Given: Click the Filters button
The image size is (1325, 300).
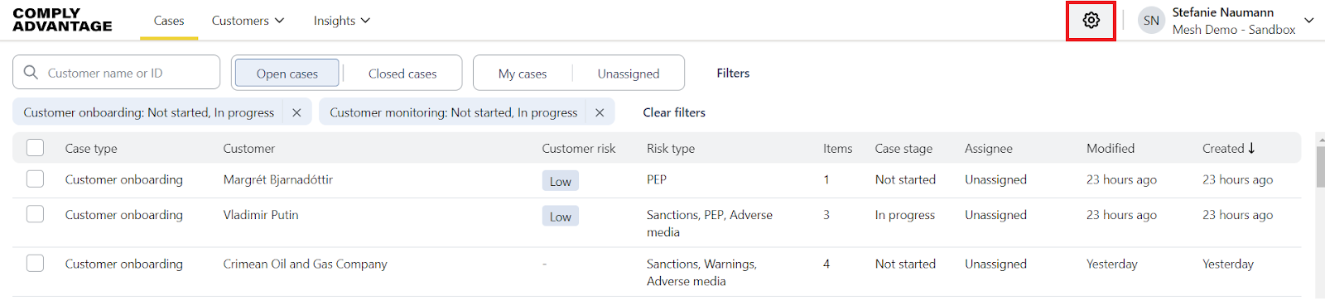Looking at the screenshot, I should [x=733, y=73].
